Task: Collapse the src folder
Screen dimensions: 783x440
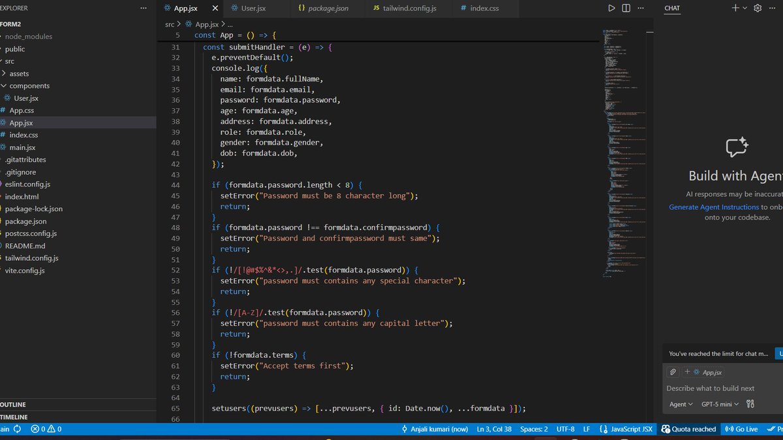Action: tap(9, 61)
